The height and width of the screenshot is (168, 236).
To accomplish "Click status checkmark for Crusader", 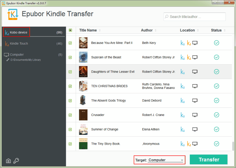I will (216, 115).
